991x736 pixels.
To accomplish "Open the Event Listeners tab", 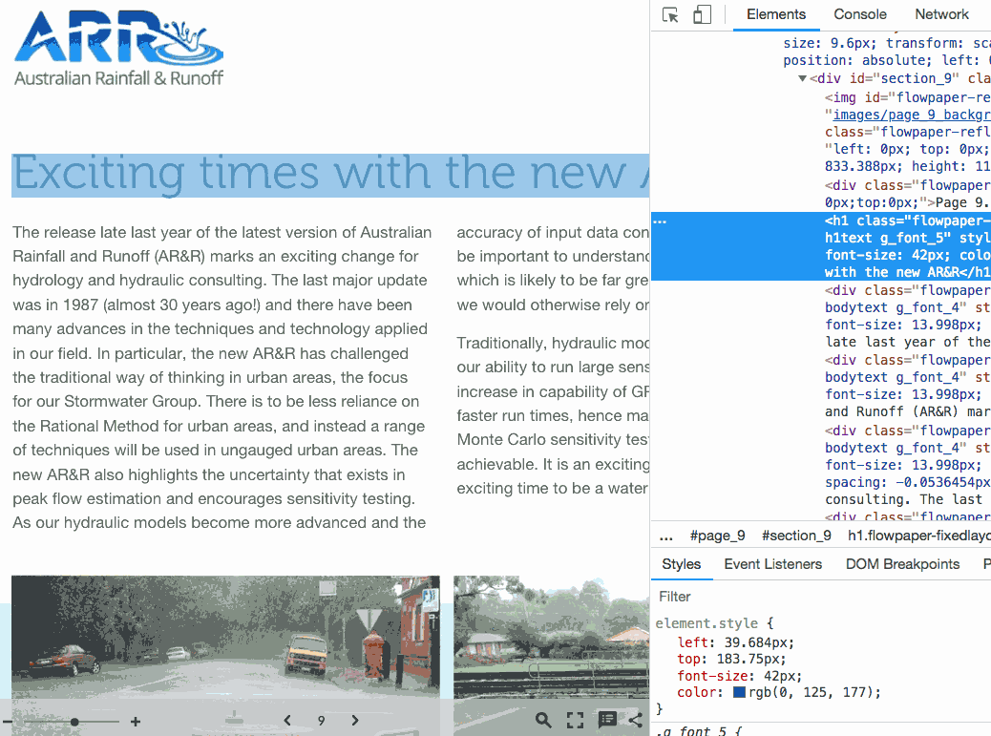I will 773,564.
